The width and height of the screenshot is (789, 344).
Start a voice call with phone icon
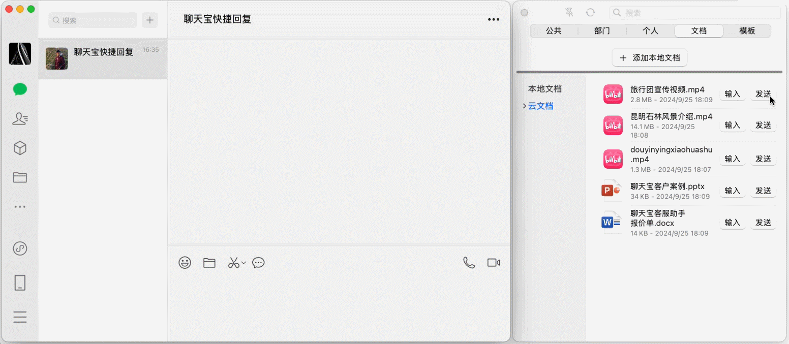point(469,263)
